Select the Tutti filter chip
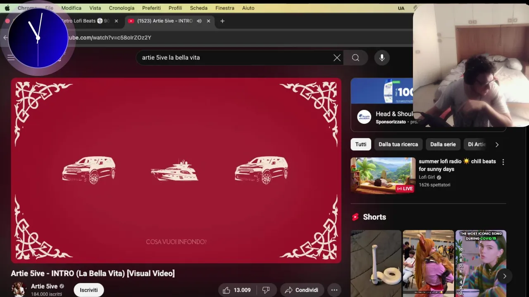Screen dimensions: 529x297 [361, 144]
